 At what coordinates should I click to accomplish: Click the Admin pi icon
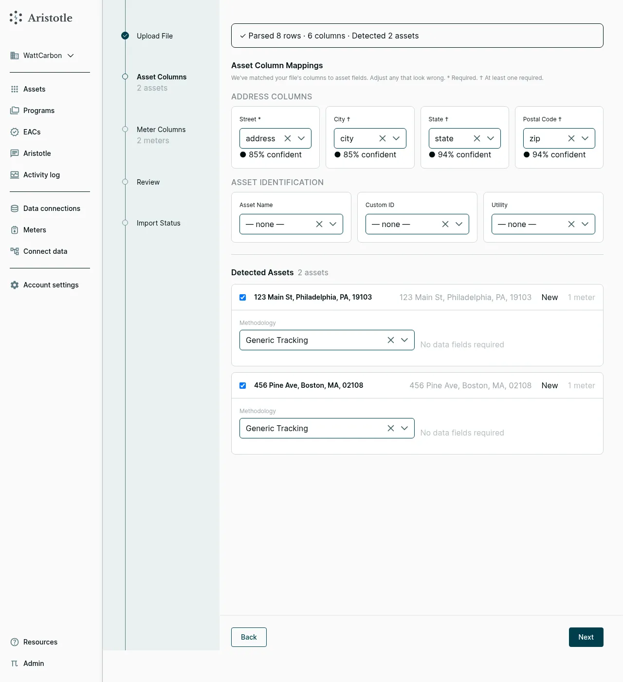point(15,663)
